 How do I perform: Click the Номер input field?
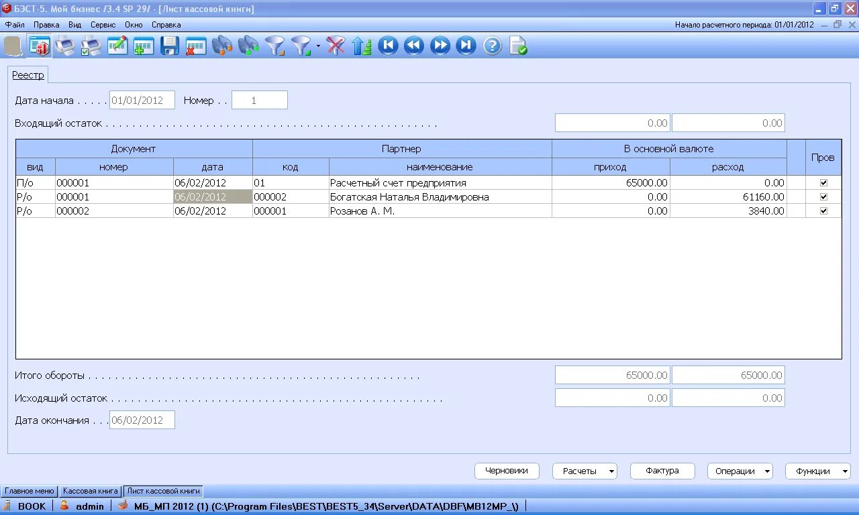(x=260, y=100)
